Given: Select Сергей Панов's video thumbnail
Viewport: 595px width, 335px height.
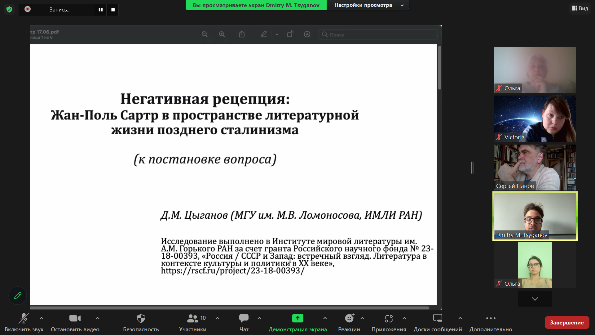Looking at the screenshot, I should [x=535, y=167].
